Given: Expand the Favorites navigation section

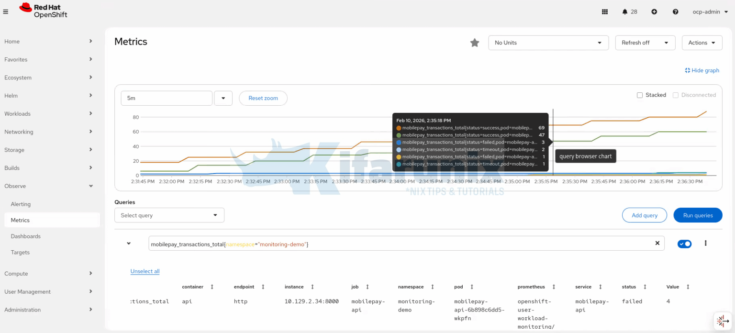Looking at the screenshot, I should tap(49, 60).
